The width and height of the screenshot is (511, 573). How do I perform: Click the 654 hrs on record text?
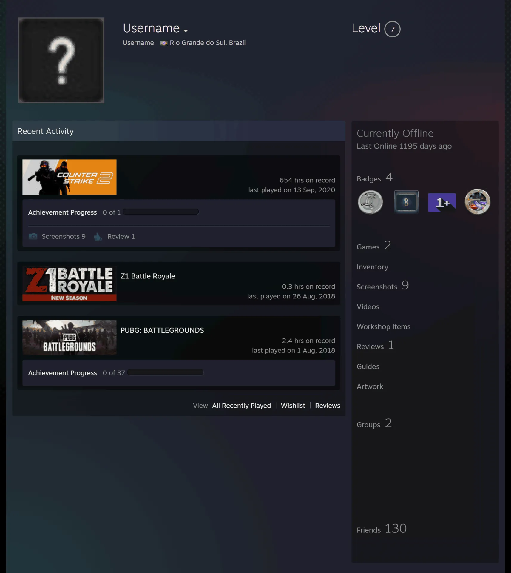pos(307,180)
